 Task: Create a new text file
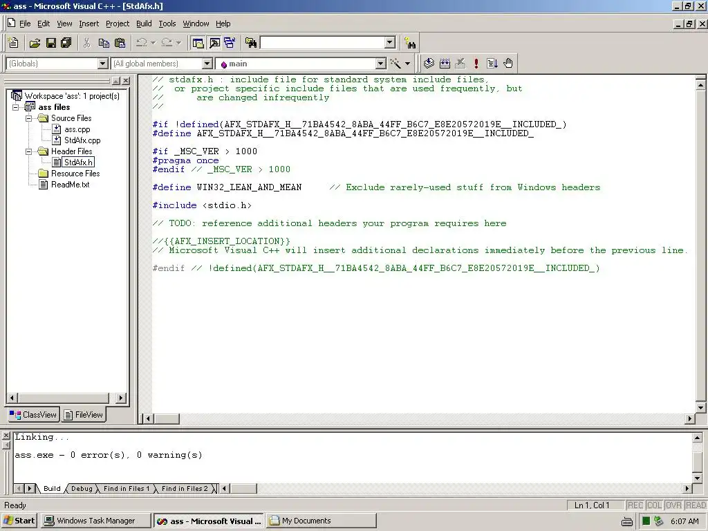13,43
